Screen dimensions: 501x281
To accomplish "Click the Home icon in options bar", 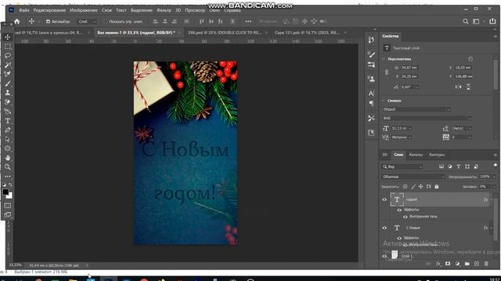I will pyautogui.click(x=17, y=21).
